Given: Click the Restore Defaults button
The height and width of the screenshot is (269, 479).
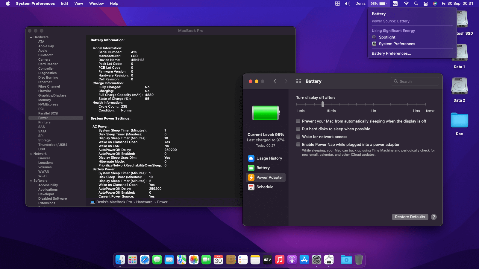Looking at the screenshot, I should point(410,217).
